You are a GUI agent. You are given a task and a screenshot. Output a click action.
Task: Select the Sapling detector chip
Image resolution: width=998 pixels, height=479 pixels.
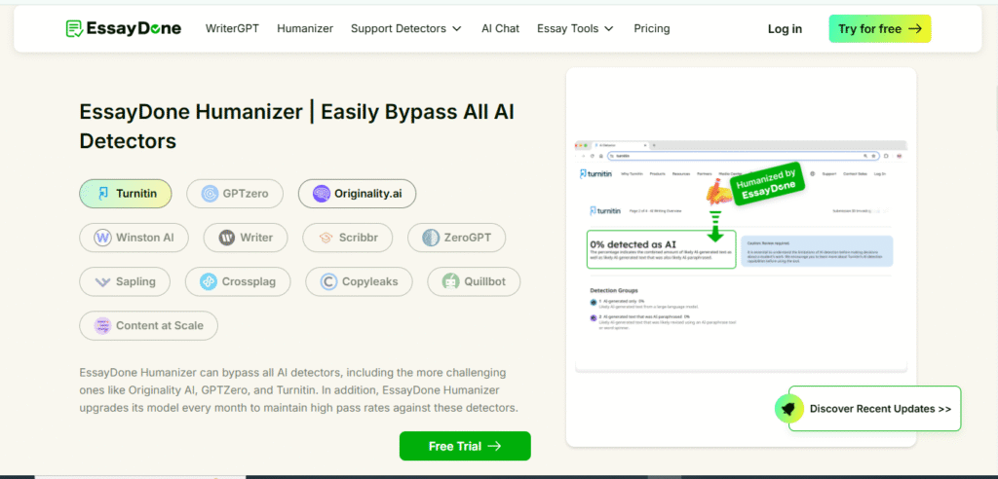126,281
